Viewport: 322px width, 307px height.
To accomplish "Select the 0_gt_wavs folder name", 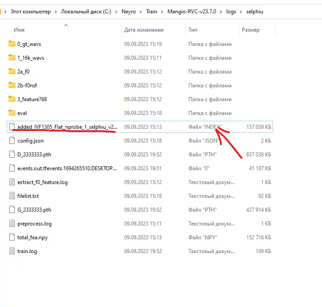I will 29,44.
